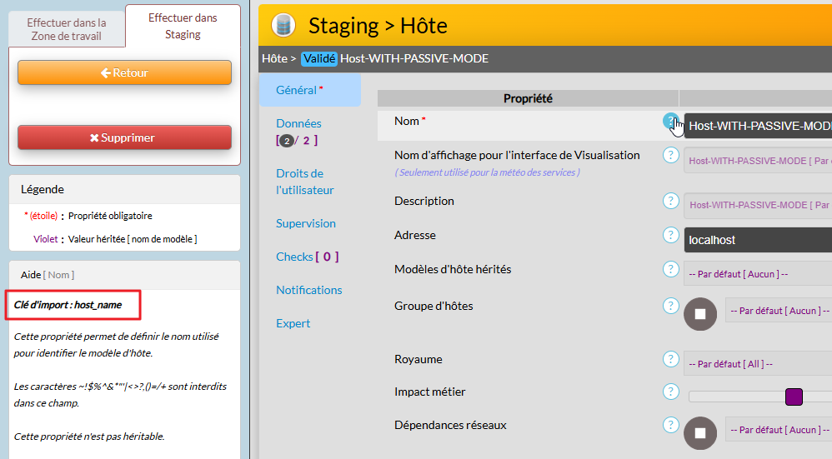The height and width of the screenshot is (459, 832).
Task: Show help for the Adresse field
Action: click(670, 235)
